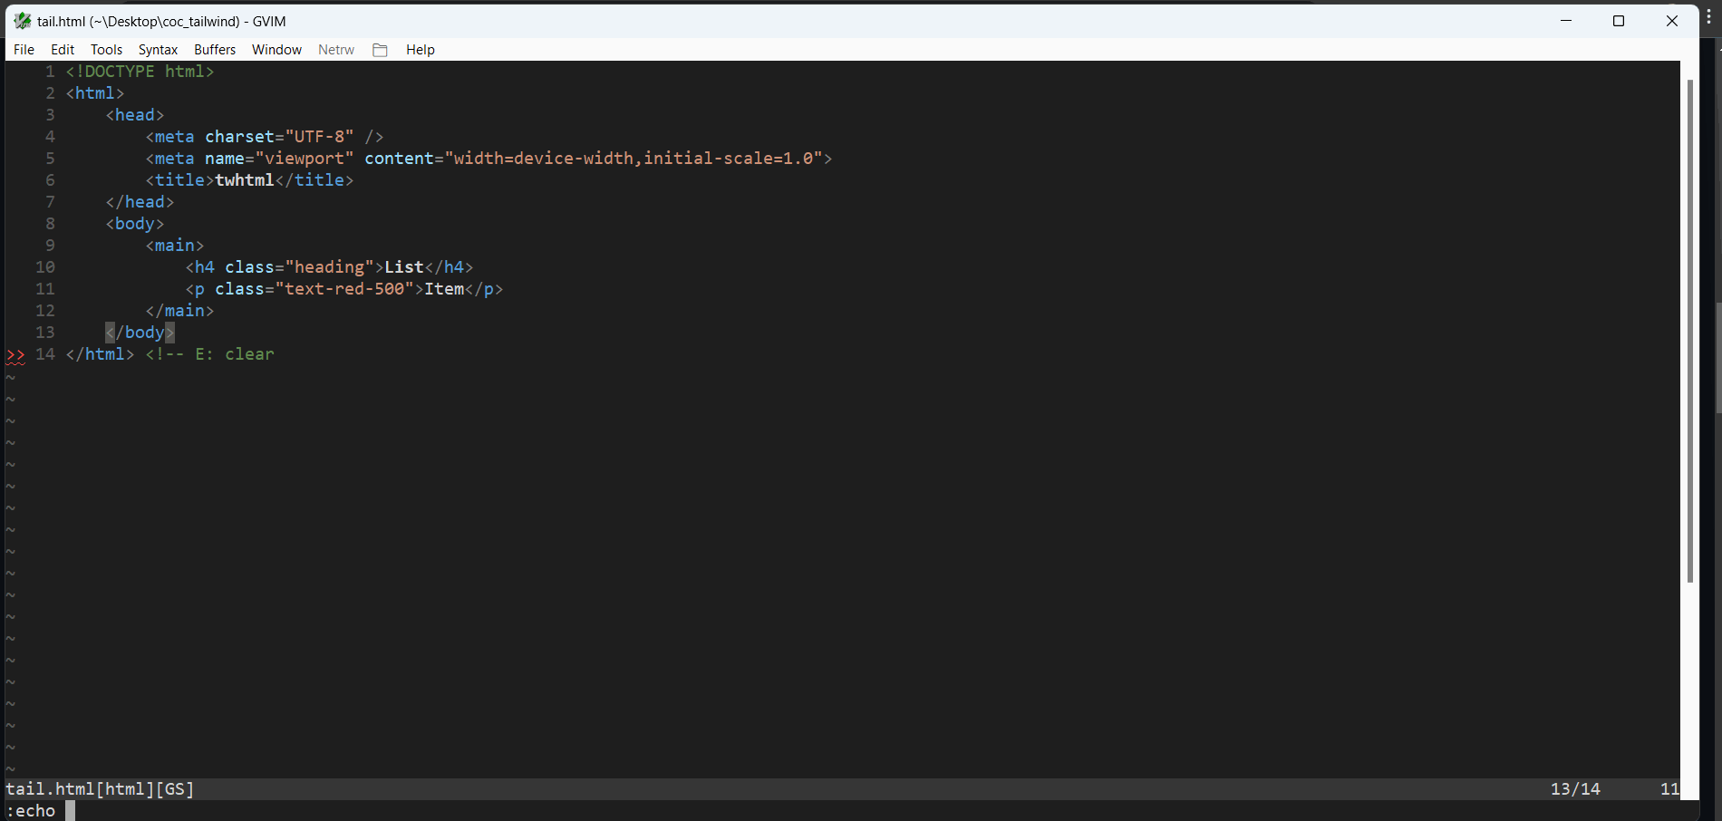Open the Help menu
The height and width of the screenshot is (821, 1722).
(420, 50)
